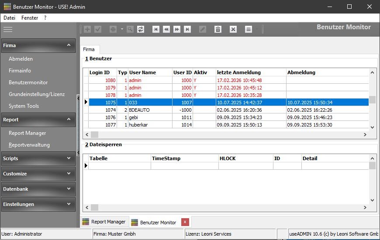Click the X cancel icon in toolbar
The height and width of the screenshot is (240, 380).
coord(233,29)
